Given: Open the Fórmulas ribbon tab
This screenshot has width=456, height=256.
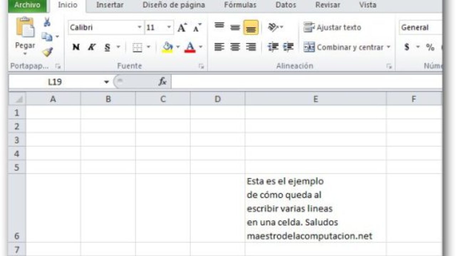Looking at the screenshot, I should click(240, 5).
